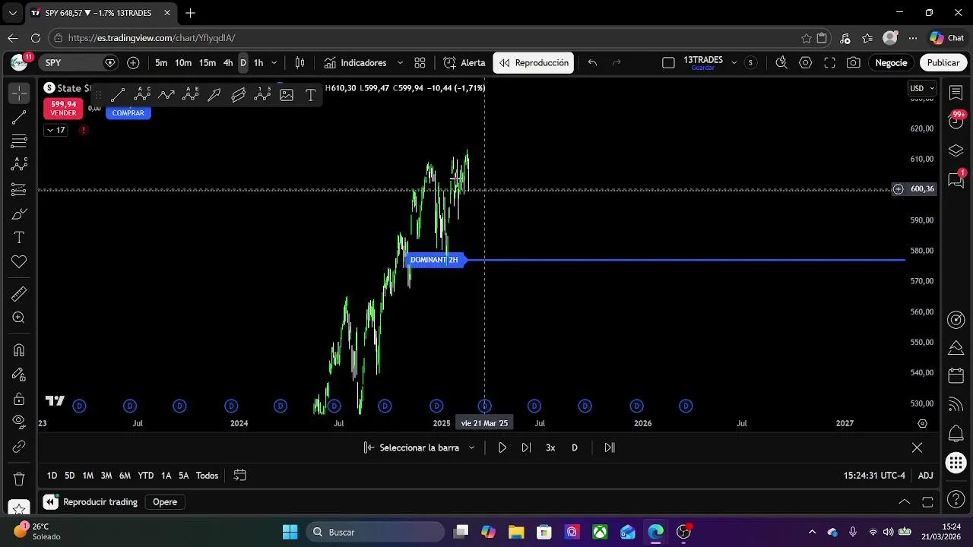Pick the parallel channel tool in floating toolbar
This screenshot has height=547, width=973.
pos(239,95)
